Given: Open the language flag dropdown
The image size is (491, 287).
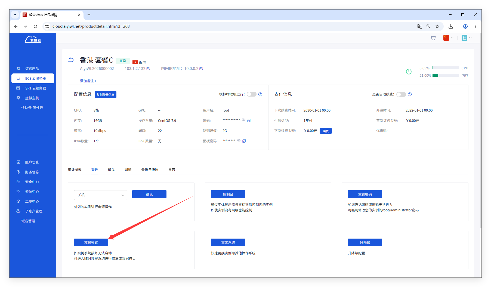Looking at the screenshot, I should click(448, 38).
